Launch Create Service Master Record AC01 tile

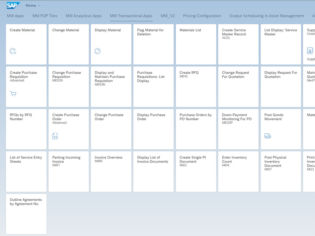[x=238, y=44]
